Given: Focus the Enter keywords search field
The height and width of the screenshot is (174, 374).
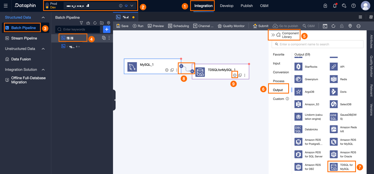Looking at the screenshot, I should 78,29.
